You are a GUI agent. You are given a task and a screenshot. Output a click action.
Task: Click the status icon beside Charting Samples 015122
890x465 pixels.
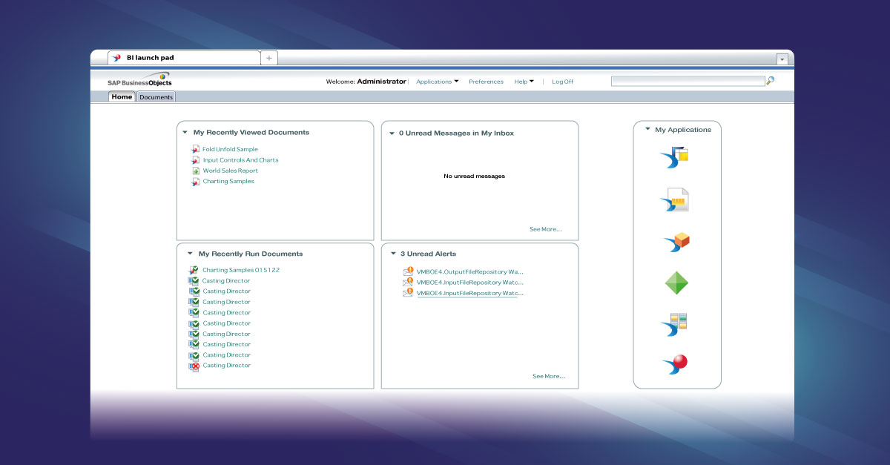(194, 271)
